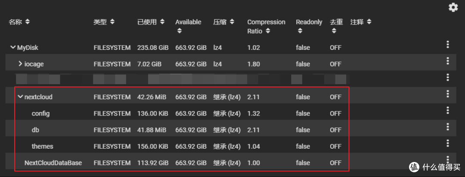Select the NextCloudDataBase dataset row
Image resolution: width=465 pixels, height=177 pixels.
tap(53, 163)
